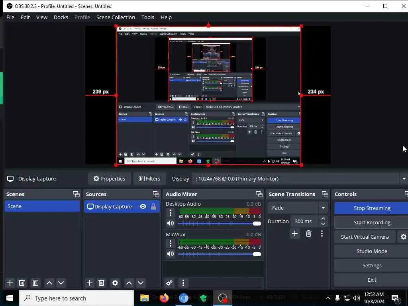Viewport: 408px width, 306px height.
Task: Click the Start Recording button
Action: (x=372, y=222)
